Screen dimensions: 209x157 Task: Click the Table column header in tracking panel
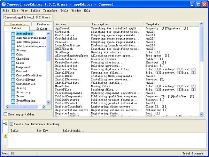(x=21, y=130)
